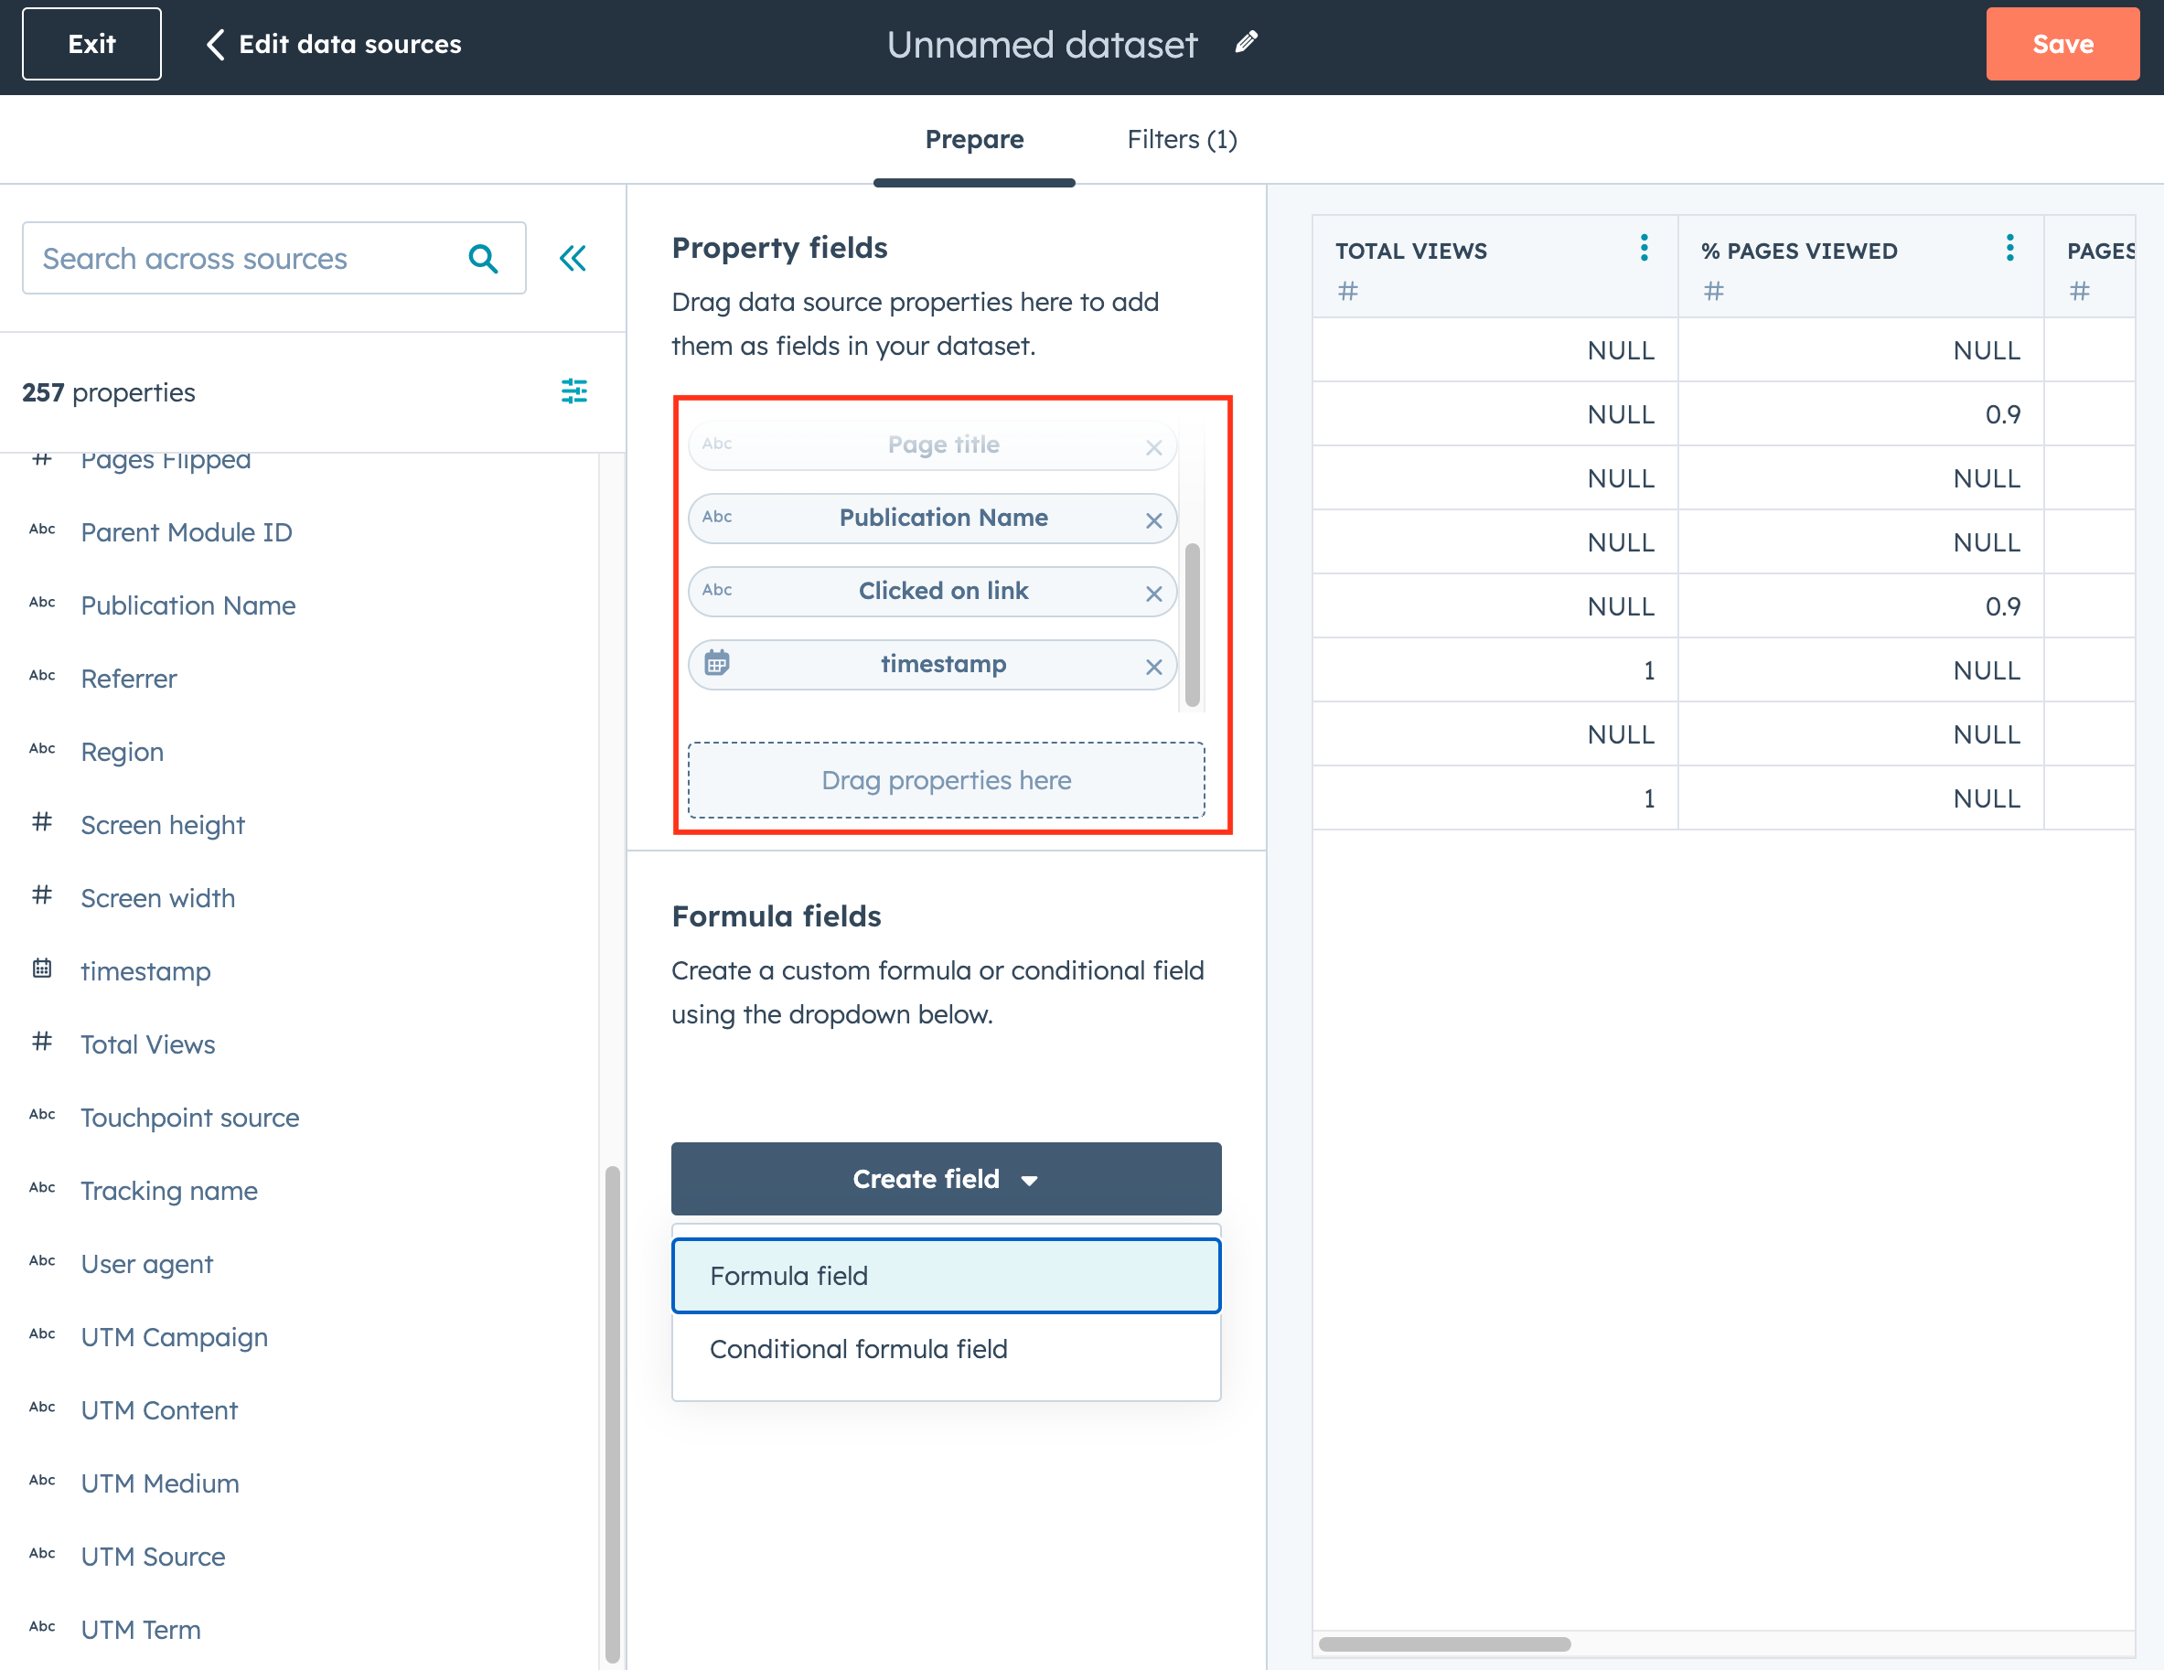2164x1670 pixels.
Task: Click the Exit button
Action: pos(91,44)
